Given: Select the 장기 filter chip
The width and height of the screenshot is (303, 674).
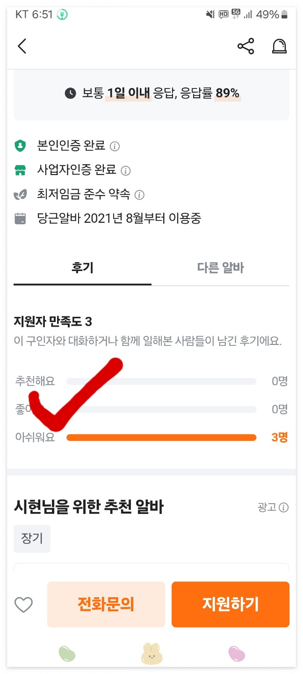Looking at the screenshot, I should pos(31,538).
